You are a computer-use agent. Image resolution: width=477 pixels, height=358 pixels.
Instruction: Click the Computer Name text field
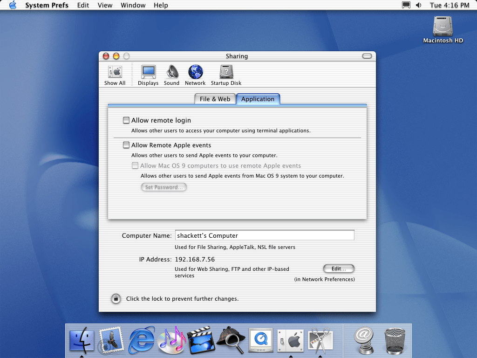(x=265, y=235)
